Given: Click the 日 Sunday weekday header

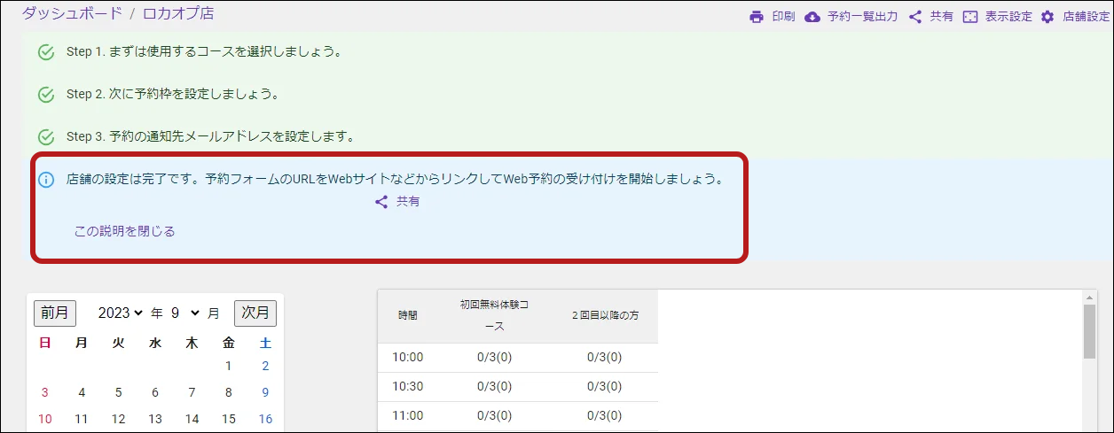Looking at the screenshot, I should [45, 342].
